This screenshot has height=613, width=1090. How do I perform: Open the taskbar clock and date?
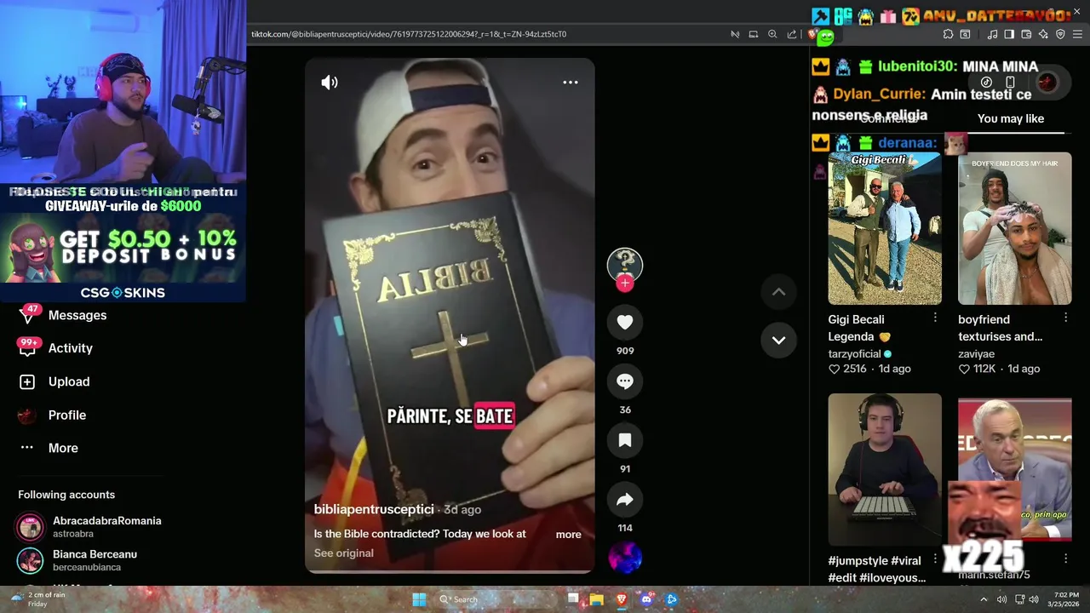click(1065, 599)
